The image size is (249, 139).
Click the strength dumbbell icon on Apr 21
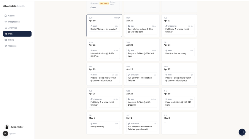coord(166,26)
